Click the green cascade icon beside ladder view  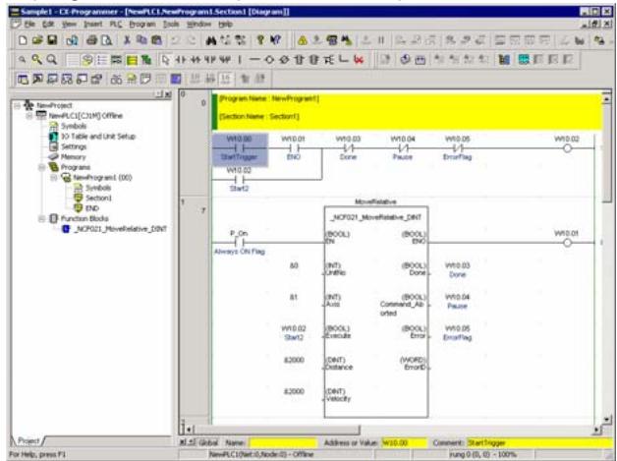(146, 60)
